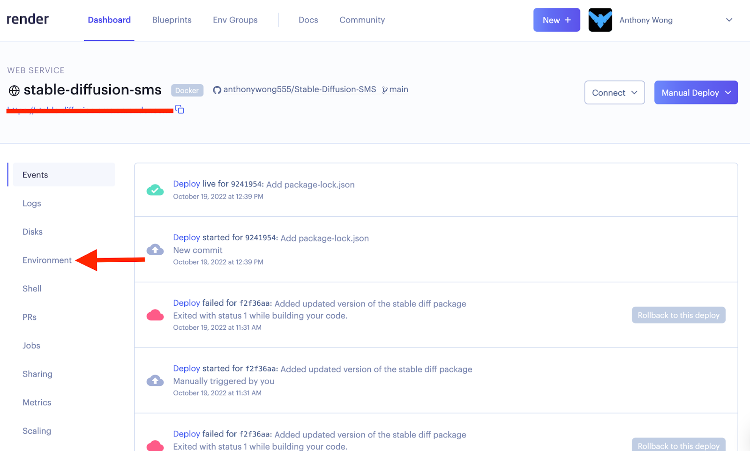Viewport: 750px width, 451px height.
Task: Click the render logo
Action: click(x=28, y=19)
